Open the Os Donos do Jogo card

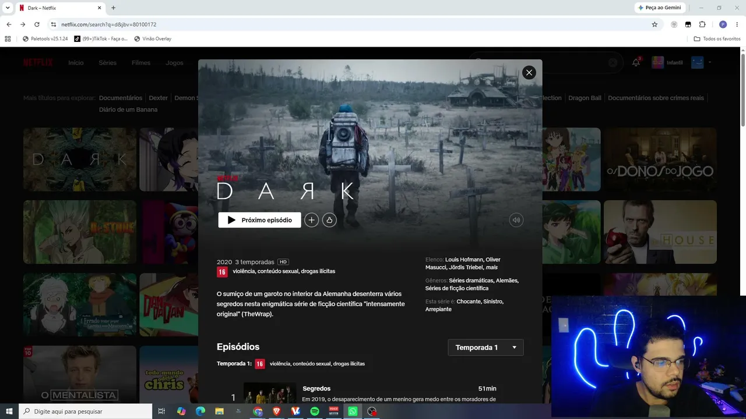pyautogui.click(x=660, y=159)
